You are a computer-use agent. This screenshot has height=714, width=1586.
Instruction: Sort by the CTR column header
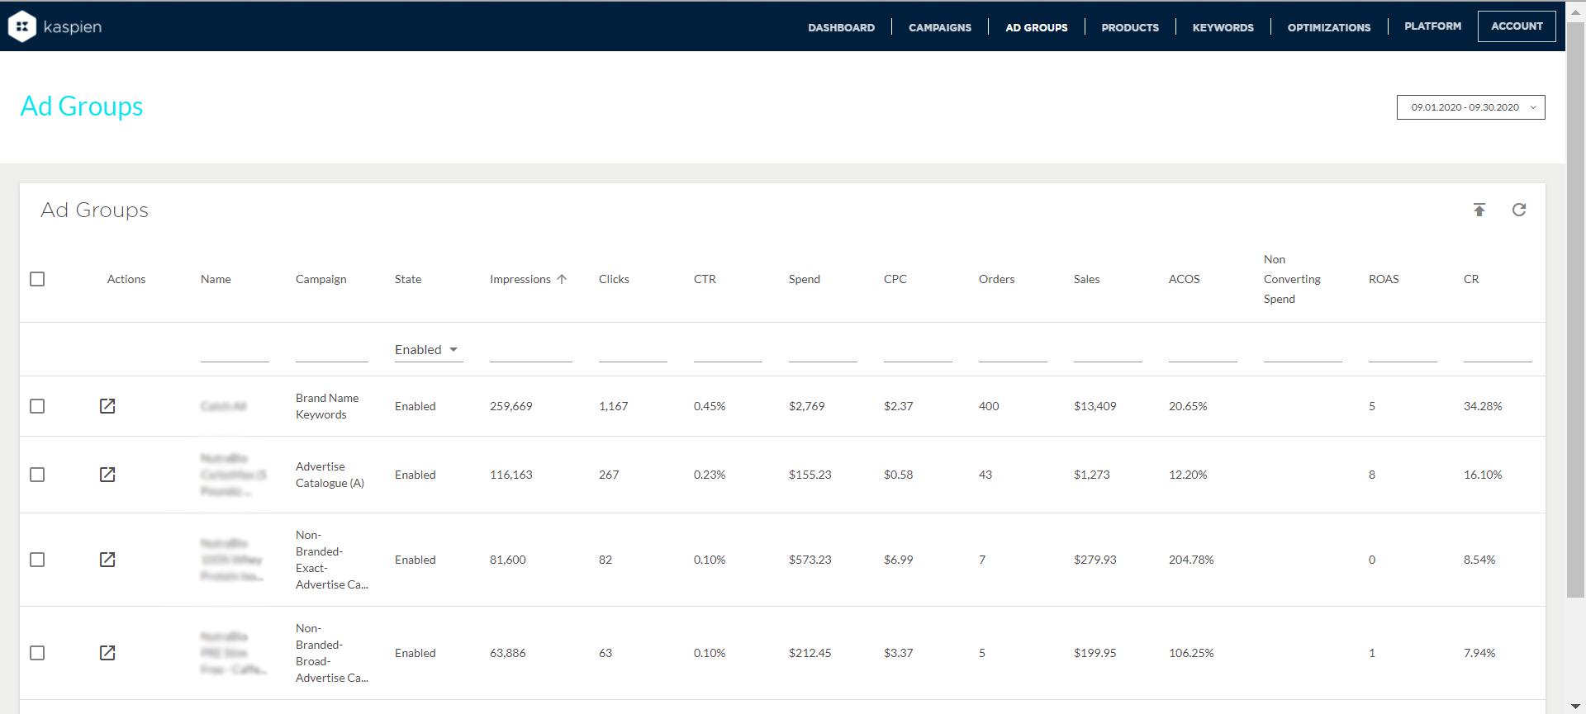705,279
